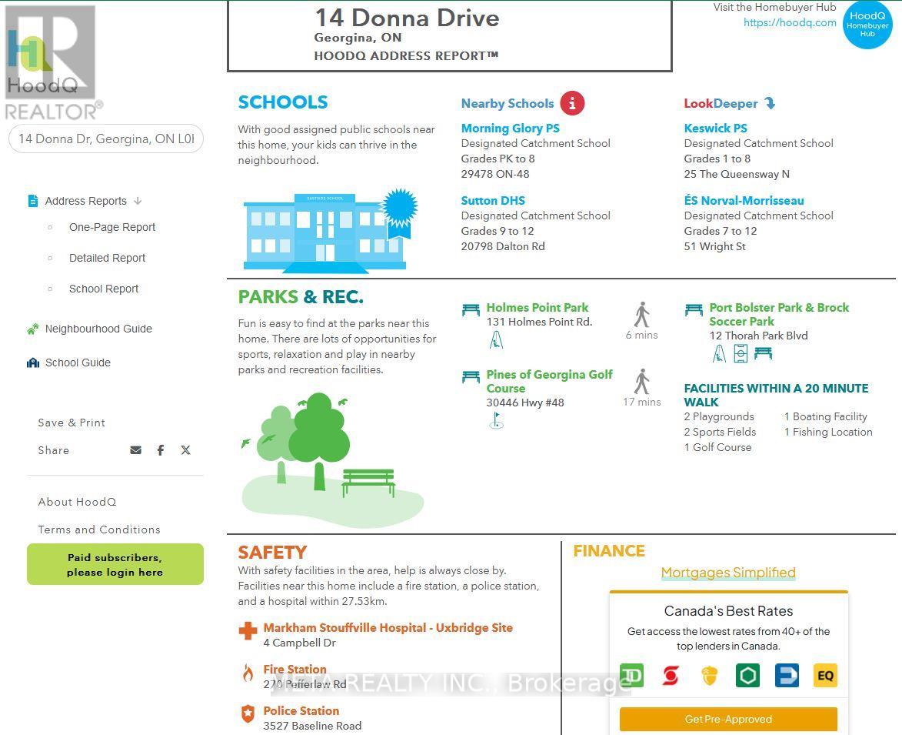This screenshot has height=735, width=902.
Task: Click the Get Pre-Approved button
Action: [x=728, y=719]
